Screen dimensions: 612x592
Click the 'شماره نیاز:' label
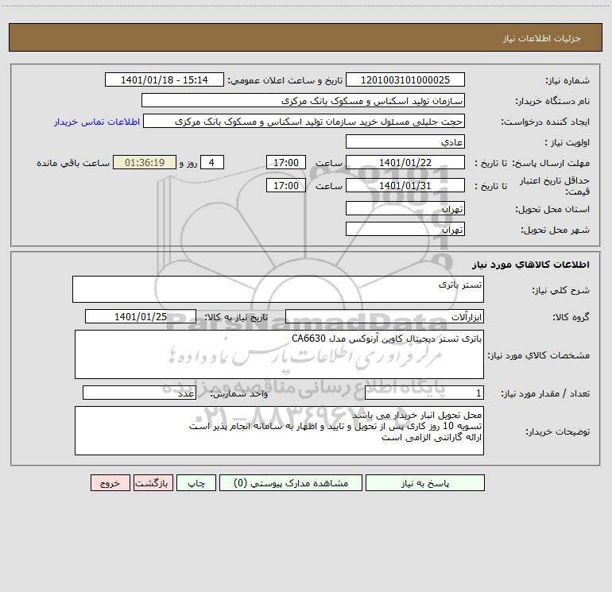click(567, 81)
